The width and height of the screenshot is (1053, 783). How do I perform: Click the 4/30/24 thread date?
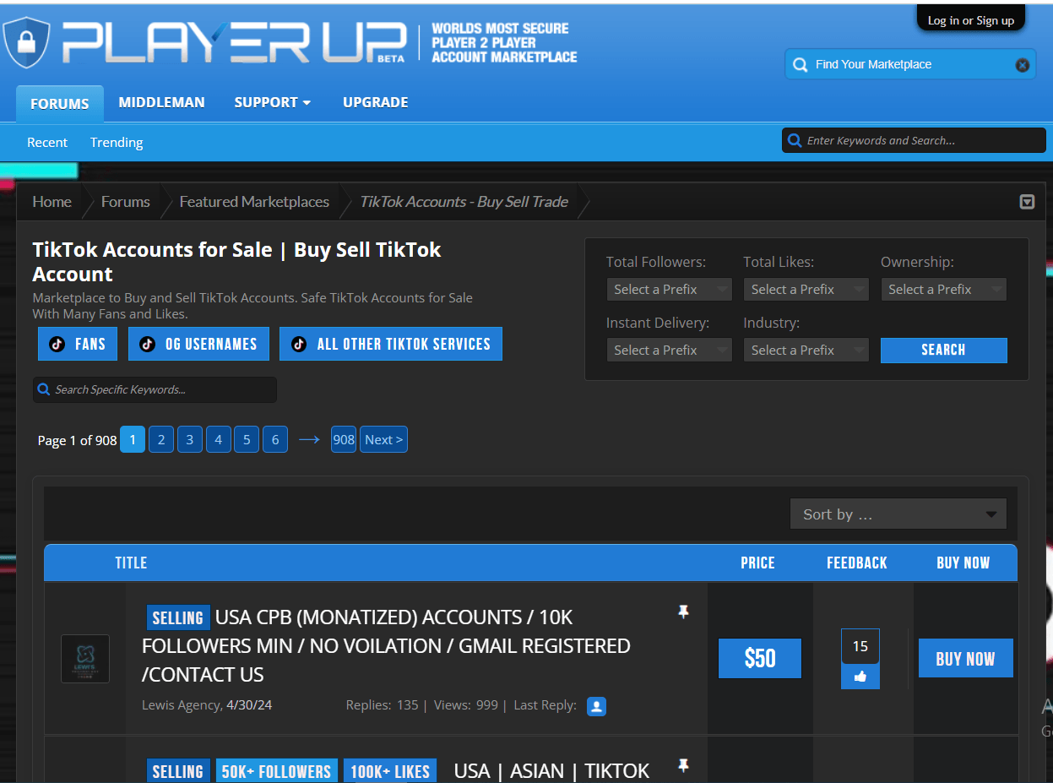click(x=249, y=704)
